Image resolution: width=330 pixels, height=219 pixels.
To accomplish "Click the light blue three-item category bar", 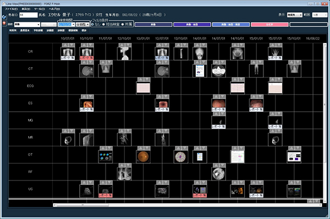I will [x=231, y=25].
